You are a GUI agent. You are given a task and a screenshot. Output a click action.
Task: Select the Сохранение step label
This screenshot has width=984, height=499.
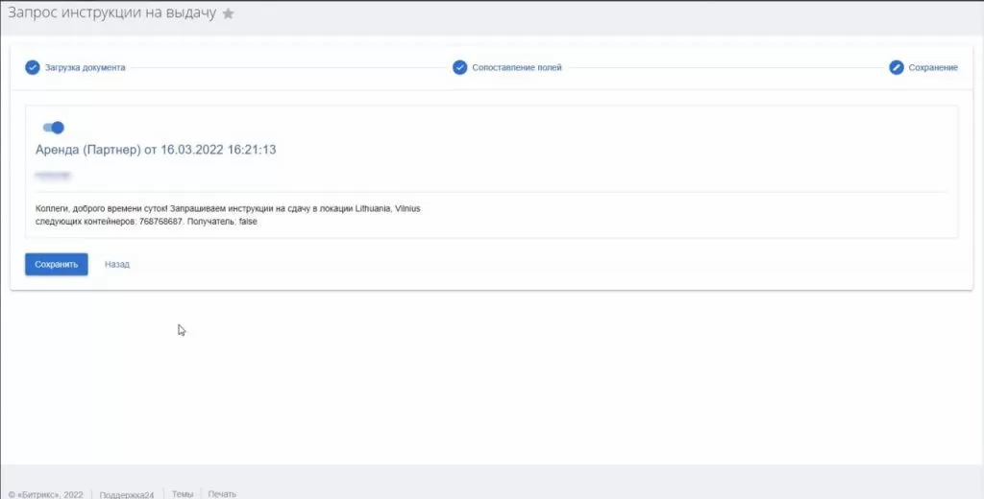[933, 68]
